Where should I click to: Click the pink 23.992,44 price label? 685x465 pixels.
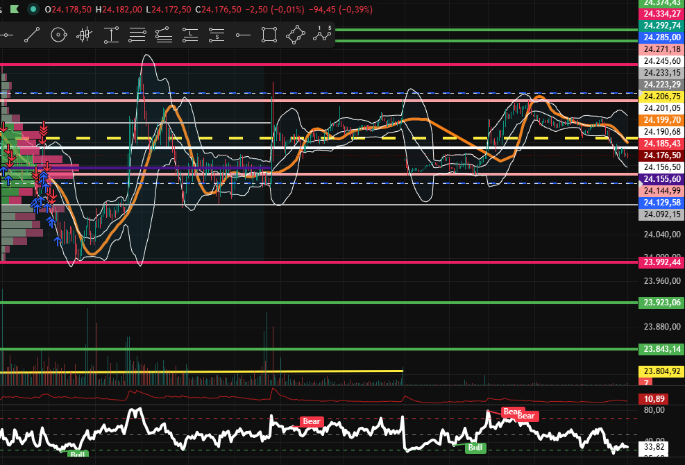click(x=661, y=262)
